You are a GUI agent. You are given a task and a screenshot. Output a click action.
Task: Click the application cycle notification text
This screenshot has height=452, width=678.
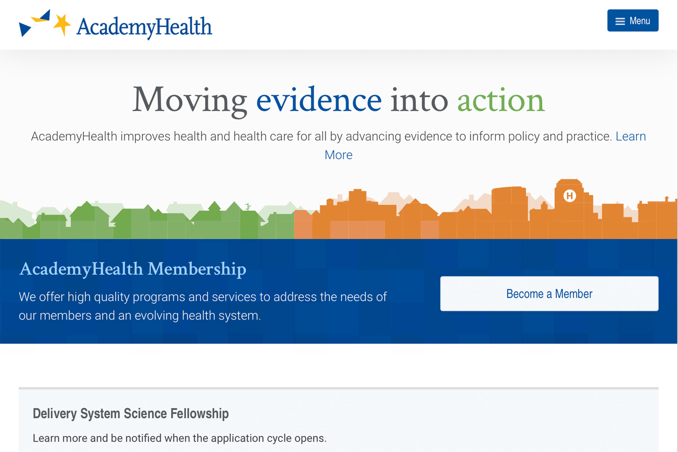(179, 438)
